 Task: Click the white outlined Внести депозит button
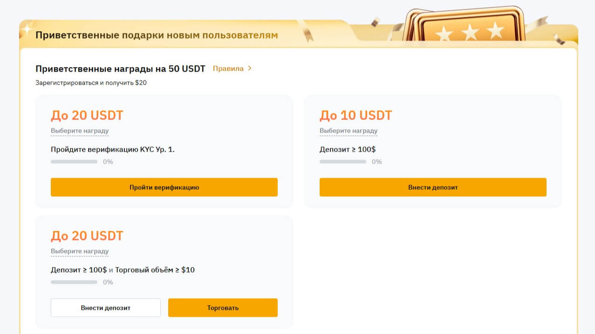click(106, 307)
